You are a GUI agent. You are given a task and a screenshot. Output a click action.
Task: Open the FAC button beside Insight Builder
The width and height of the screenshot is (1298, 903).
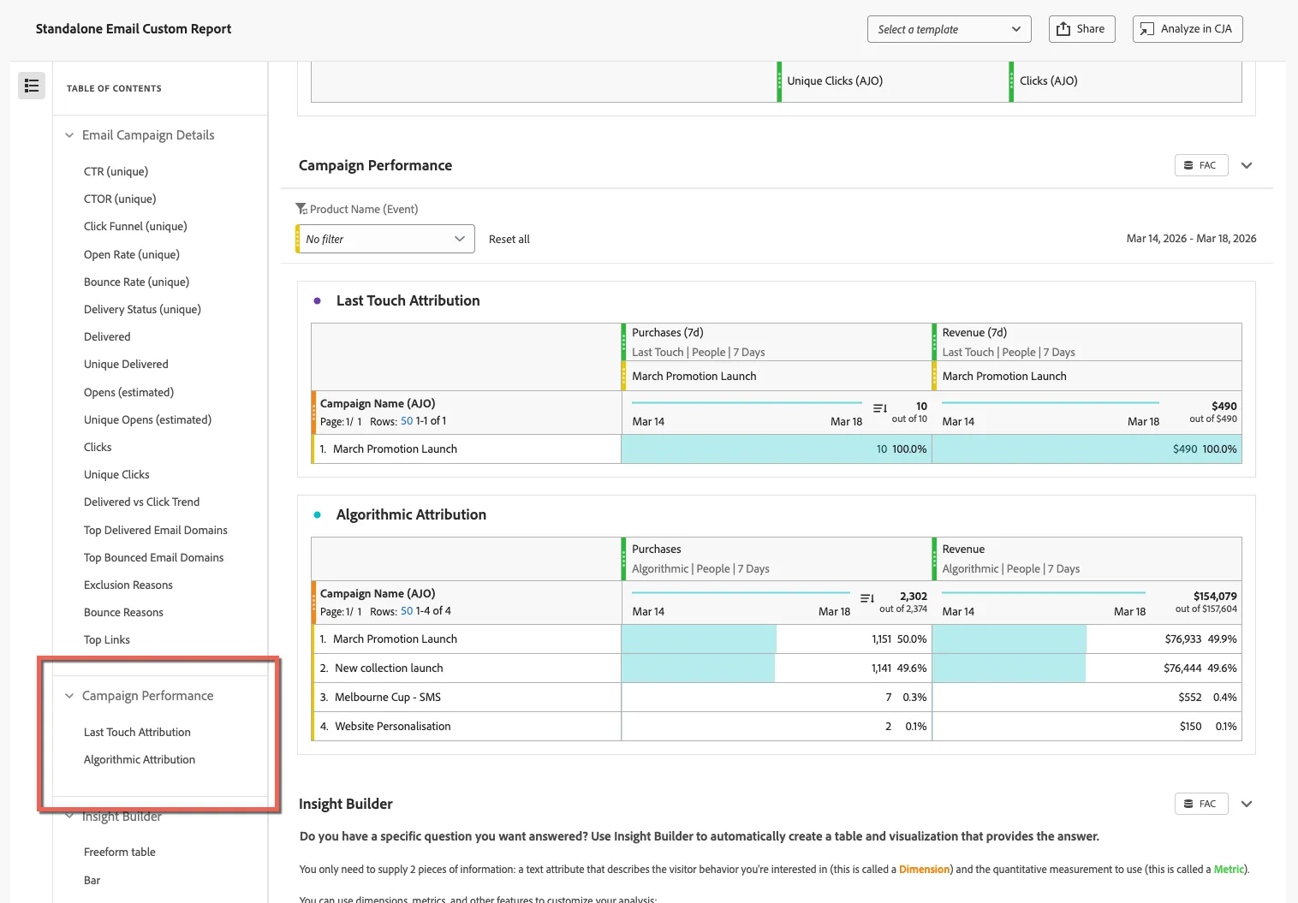tap(1201, 804)
